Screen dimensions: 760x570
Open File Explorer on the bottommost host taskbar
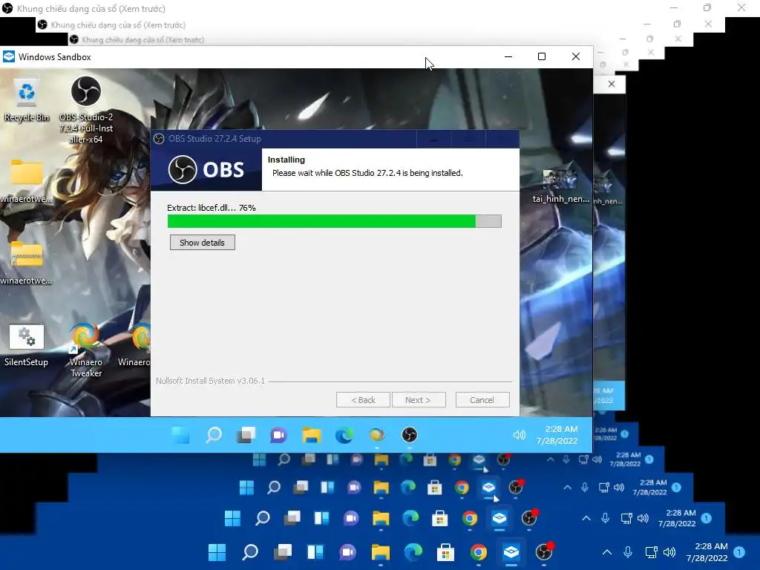coord(381,552)
